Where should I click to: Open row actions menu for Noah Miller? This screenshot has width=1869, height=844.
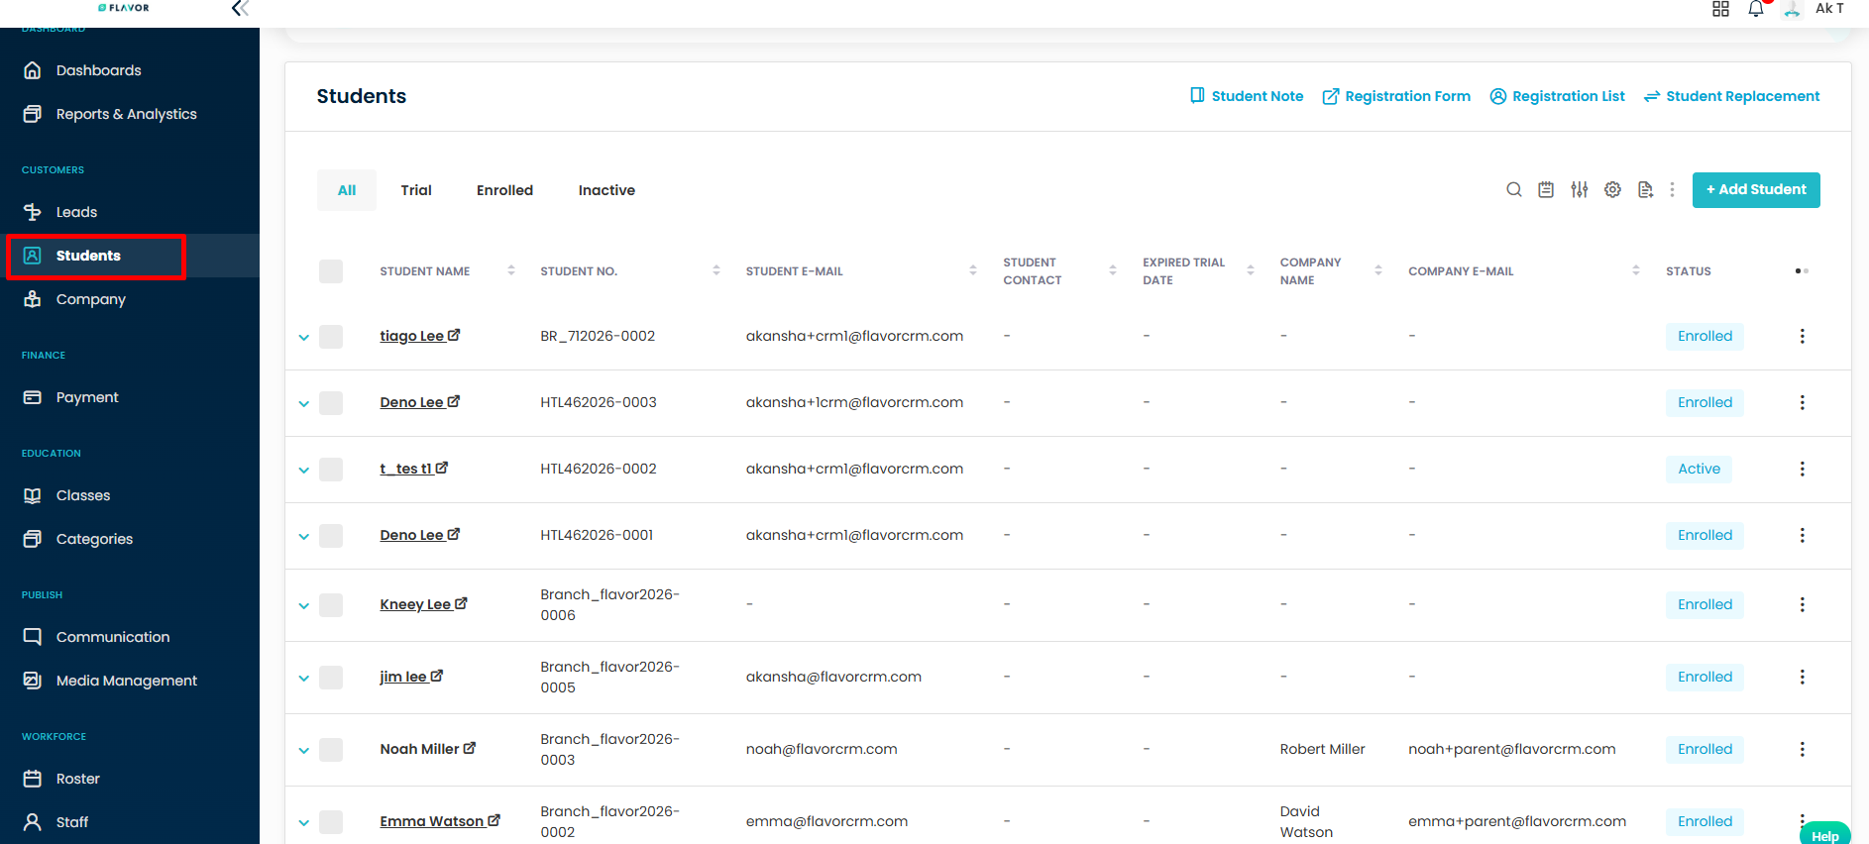1802,749
